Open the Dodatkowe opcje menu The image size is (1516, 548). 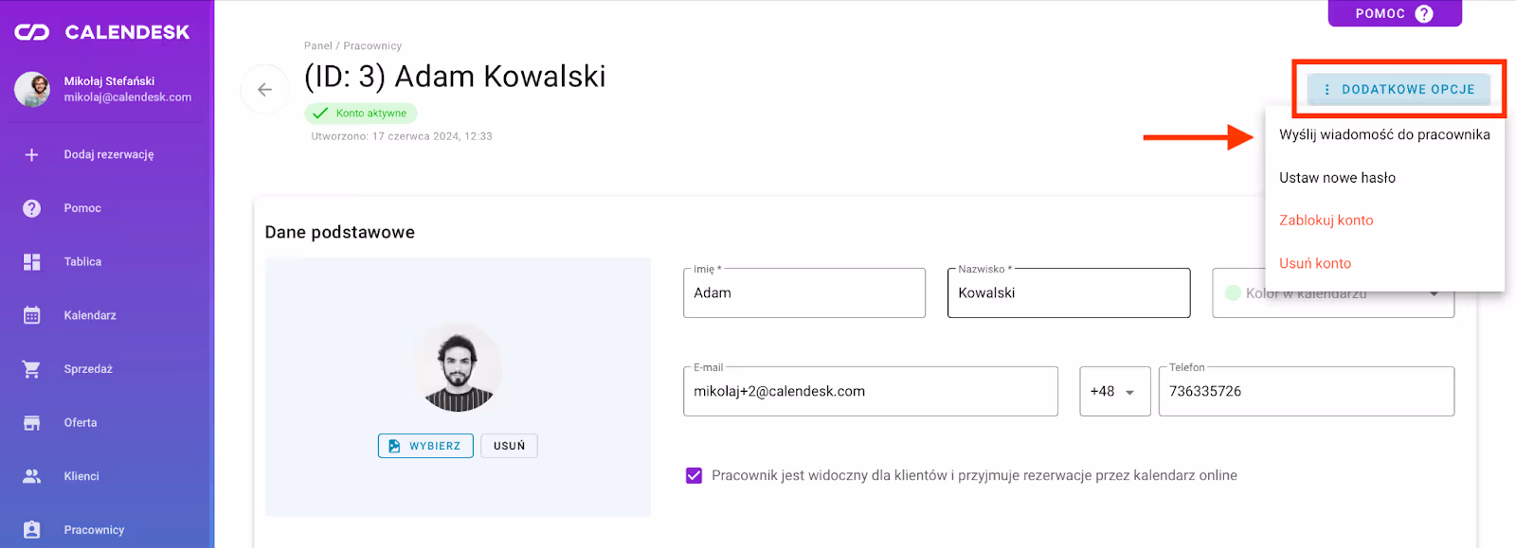pos(1399,88)
